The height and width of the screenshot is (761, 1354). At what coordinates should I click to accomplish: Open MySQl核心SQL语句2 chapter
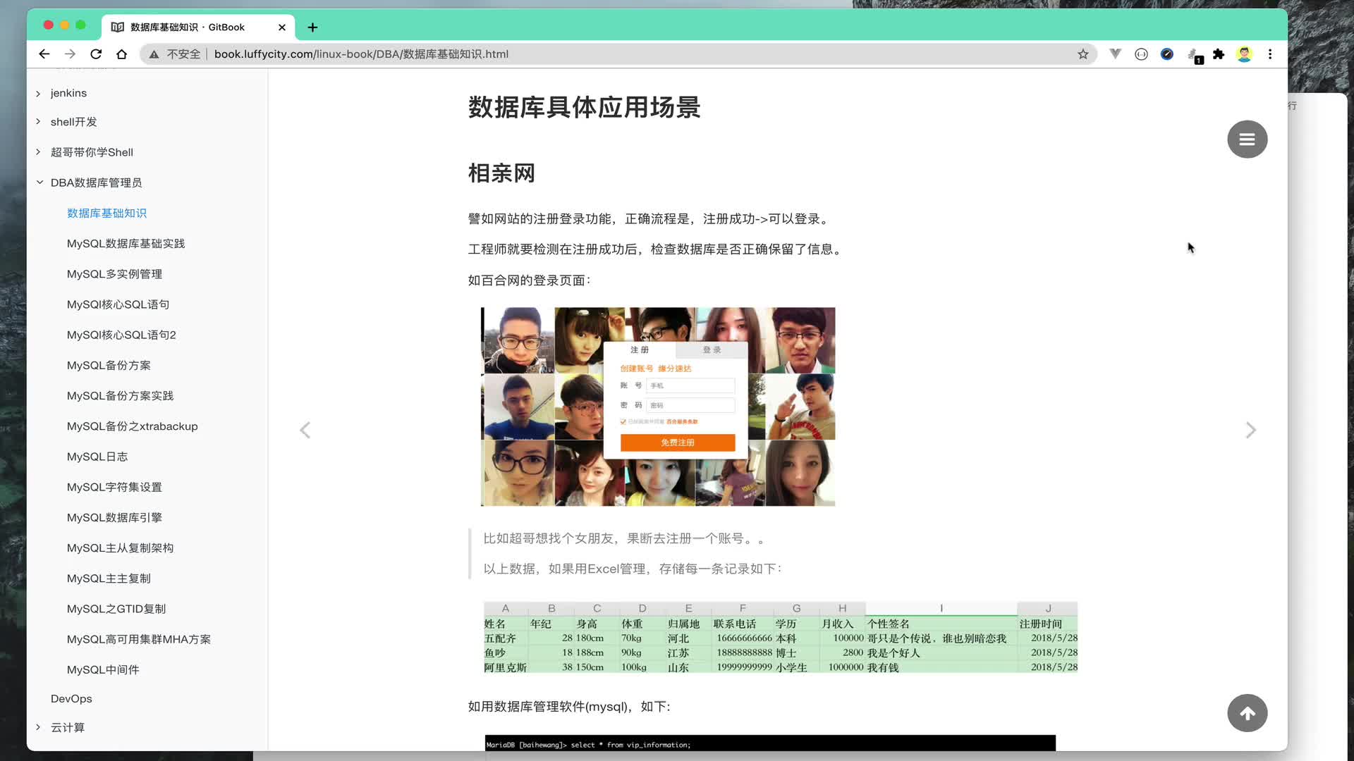click(121, 335)
